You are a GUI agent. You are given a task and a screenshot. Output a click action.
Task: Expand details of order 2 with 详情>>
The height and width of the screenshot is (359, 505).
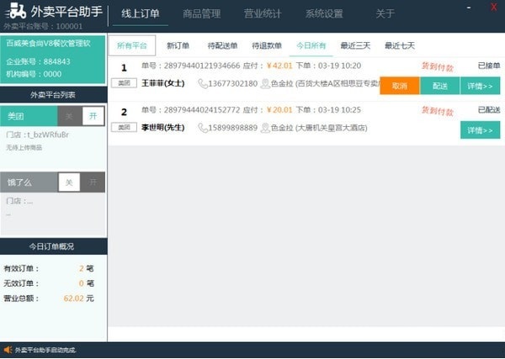tap(480, 129)
